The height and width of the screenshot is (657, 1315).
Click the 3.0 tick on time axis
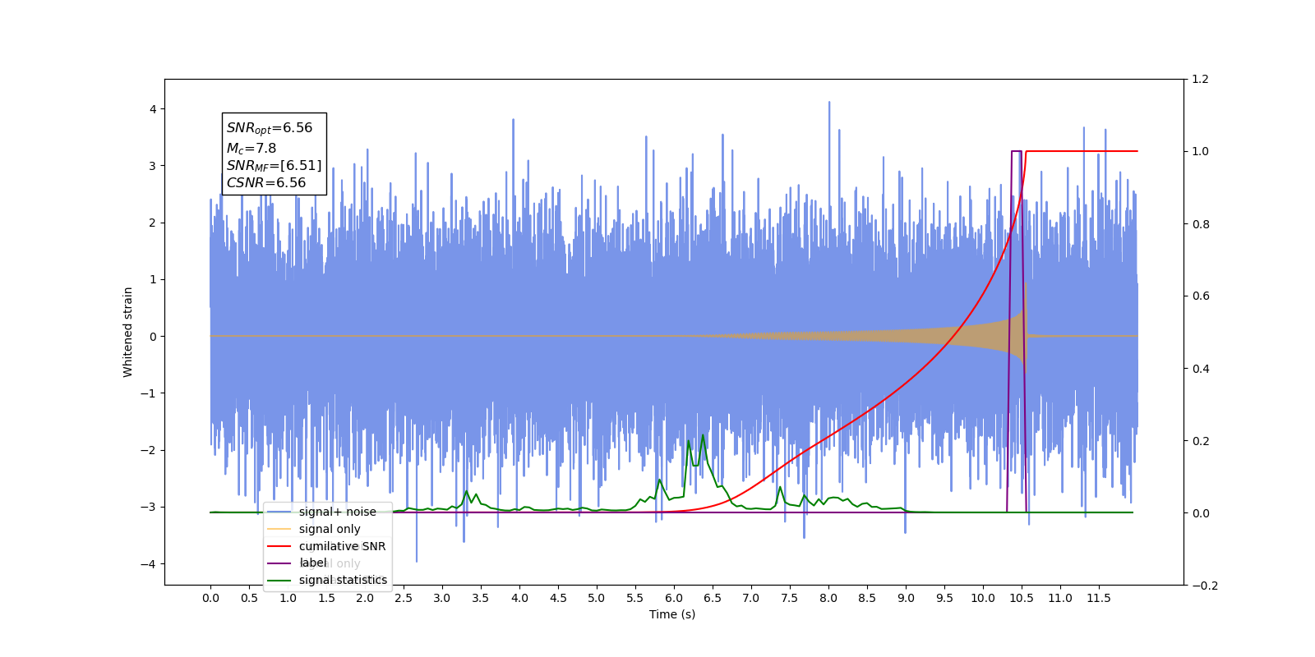pos(442,598)
